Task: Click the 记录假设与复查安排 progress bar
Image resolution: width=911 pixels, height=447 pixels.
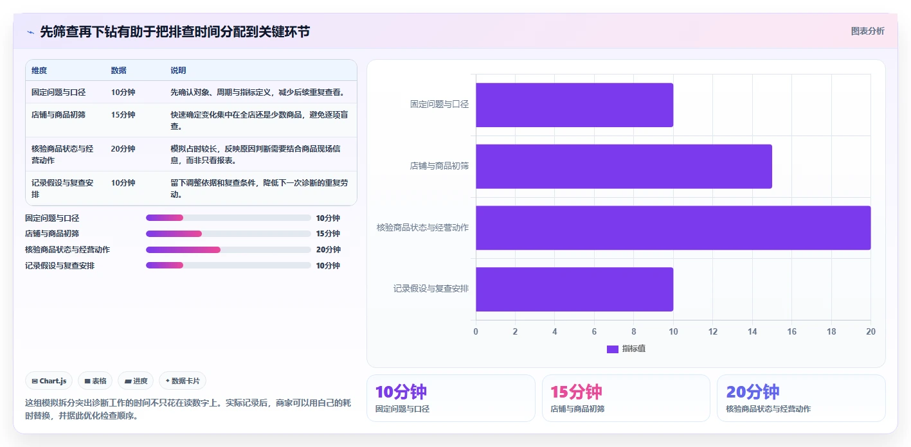Action: (228, 265)
